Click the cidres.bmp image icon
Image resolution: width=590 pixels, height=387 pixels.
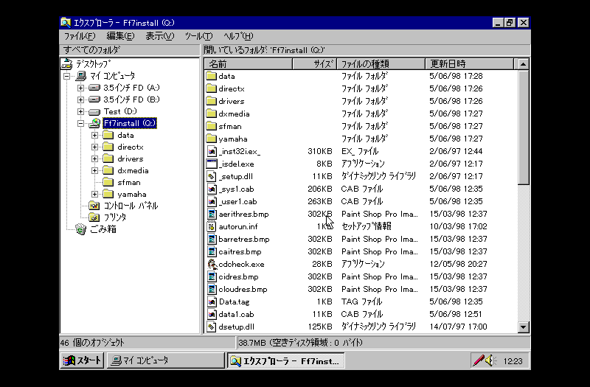coord(212,276)
